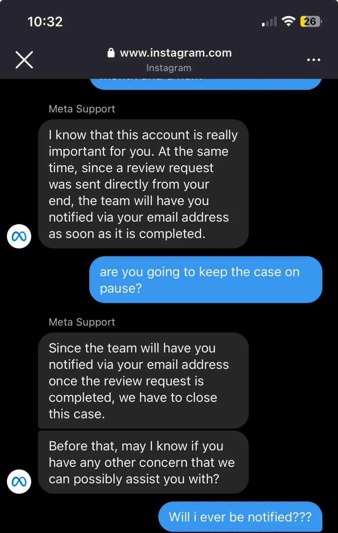Close the in-app browser with the X icon
Image resolution: width=338 pixels, height=533 pixels.
pyautogui.click(x=24, y=60)
